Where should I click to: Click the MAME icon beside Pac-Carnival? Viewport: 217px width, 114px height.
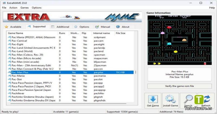[9, 41]
